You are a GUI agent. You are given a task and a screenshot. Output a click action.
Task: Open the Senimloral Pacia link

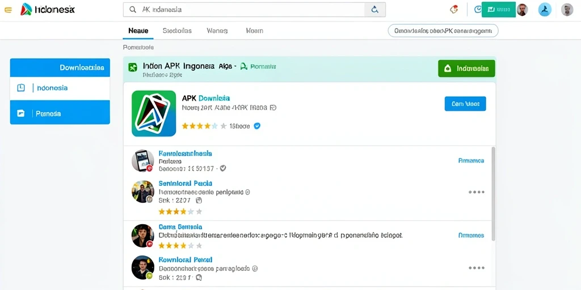click(186, 184)
